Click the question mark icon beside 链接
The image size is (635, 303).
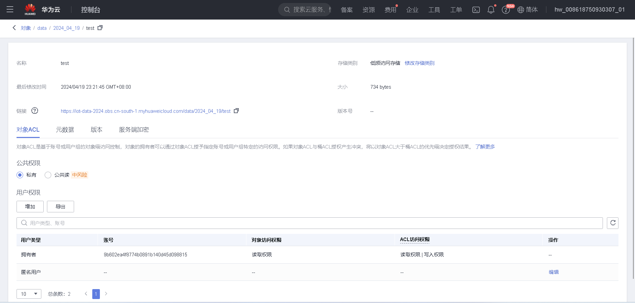click(x=34, y=110)
